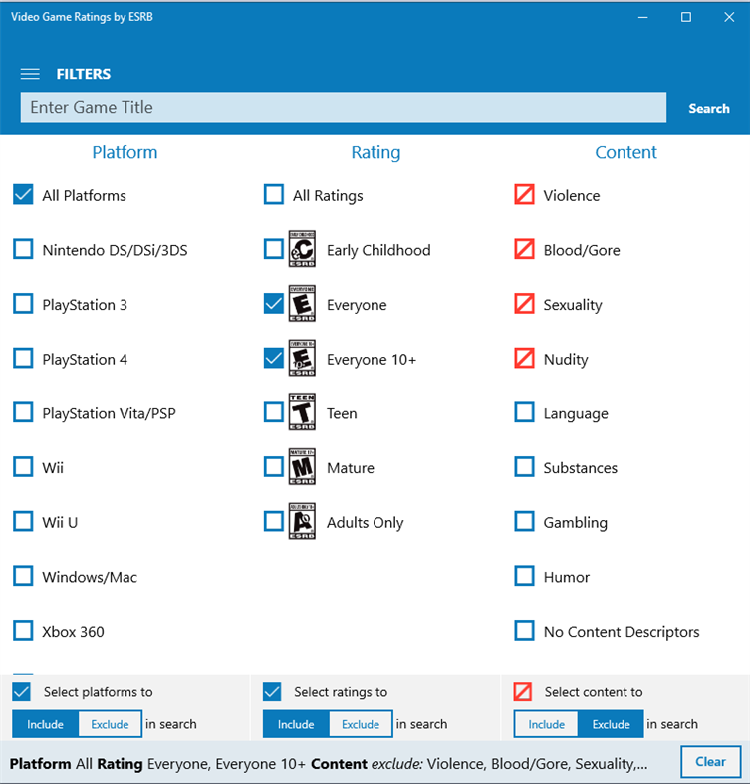Check the All Ratings checkbox
The image size is (750, 784).
click(274, 195)
